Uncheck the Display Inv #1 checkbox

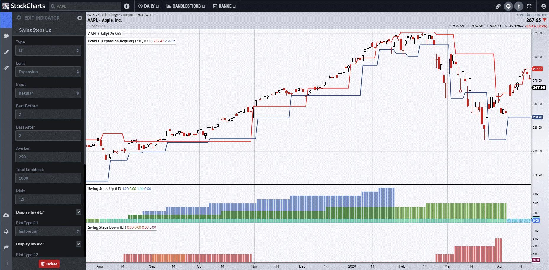[78, 212]
